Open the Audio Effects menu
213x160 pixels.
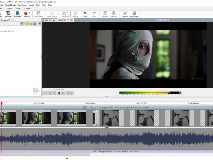click(x=10, y=5)
